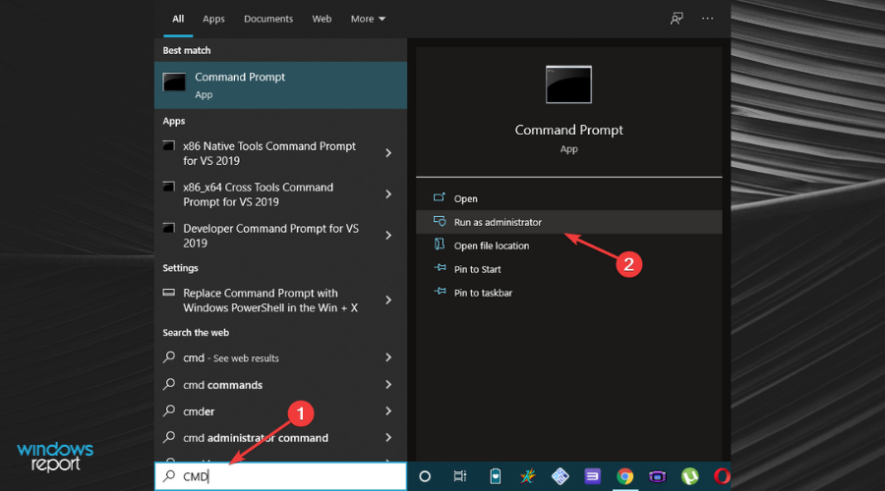Select Open for Command Prompt

[569, 198]
